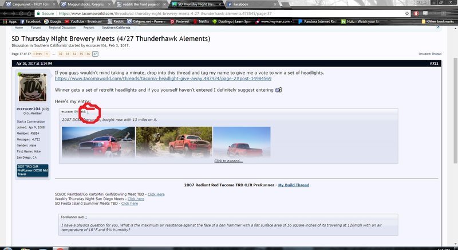Open the www.hwyman.com bookmark

click(274, 21)
